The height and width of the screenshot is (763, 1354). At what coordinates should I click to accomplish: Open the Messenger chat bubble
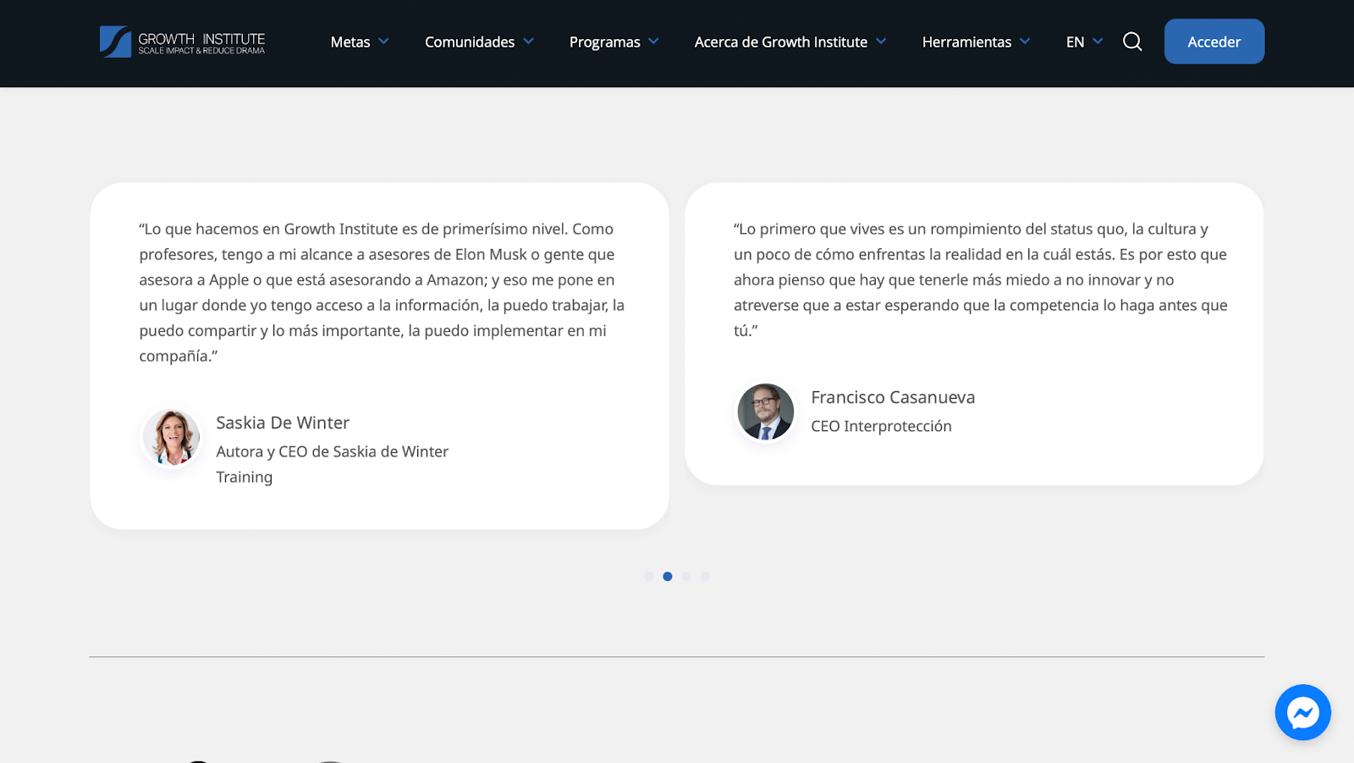point(1302,712)
